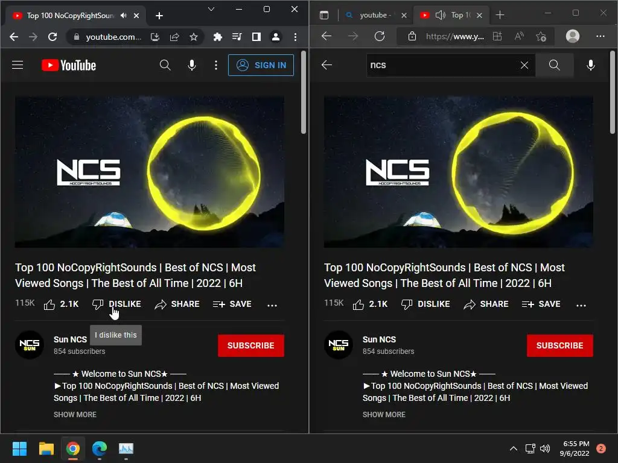Open Chrome profile icon
618x463 pixels.
[x=276, y=37]
